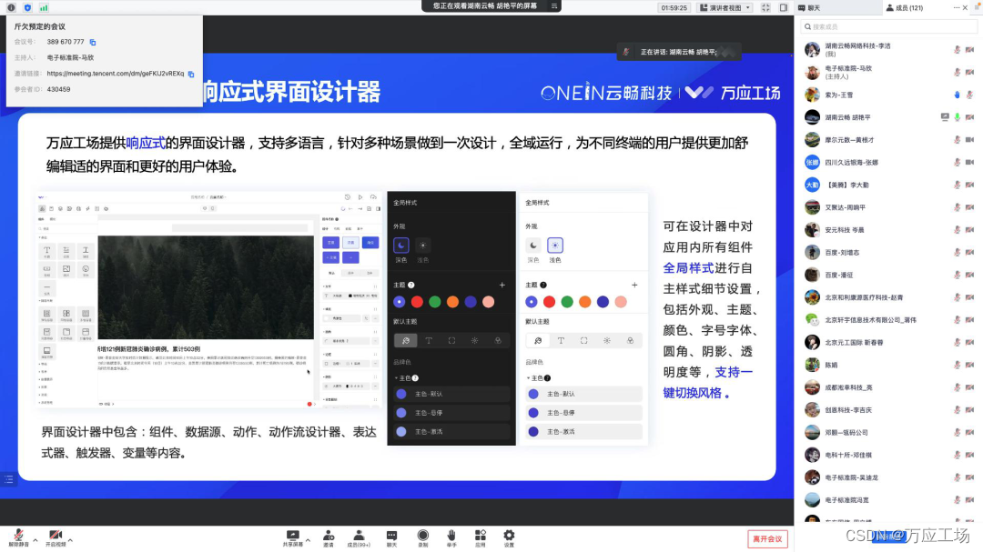Image resolution: width=983 pixels, height=552 pixels.
Task: Toggle microphone for 艾聚达-周响平
Action: point(957,207)
